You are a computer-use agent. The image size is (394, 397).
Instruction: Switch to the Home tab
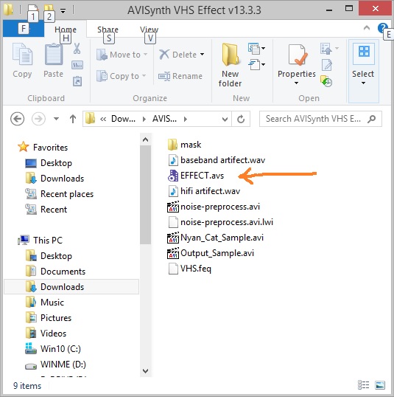66,30
